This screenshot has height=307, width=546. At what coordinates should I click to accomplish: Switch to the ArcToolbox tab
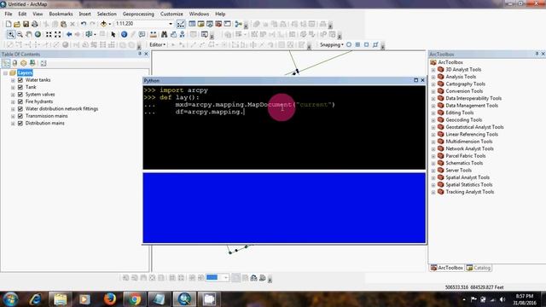click(447, 268)
